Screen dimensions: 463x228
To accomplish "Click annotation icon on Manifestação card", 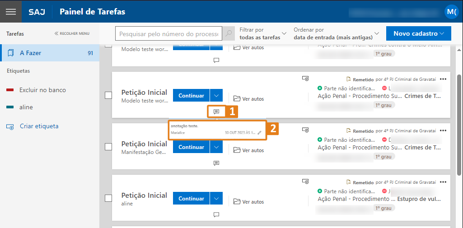I will click(x=216, y=163).
